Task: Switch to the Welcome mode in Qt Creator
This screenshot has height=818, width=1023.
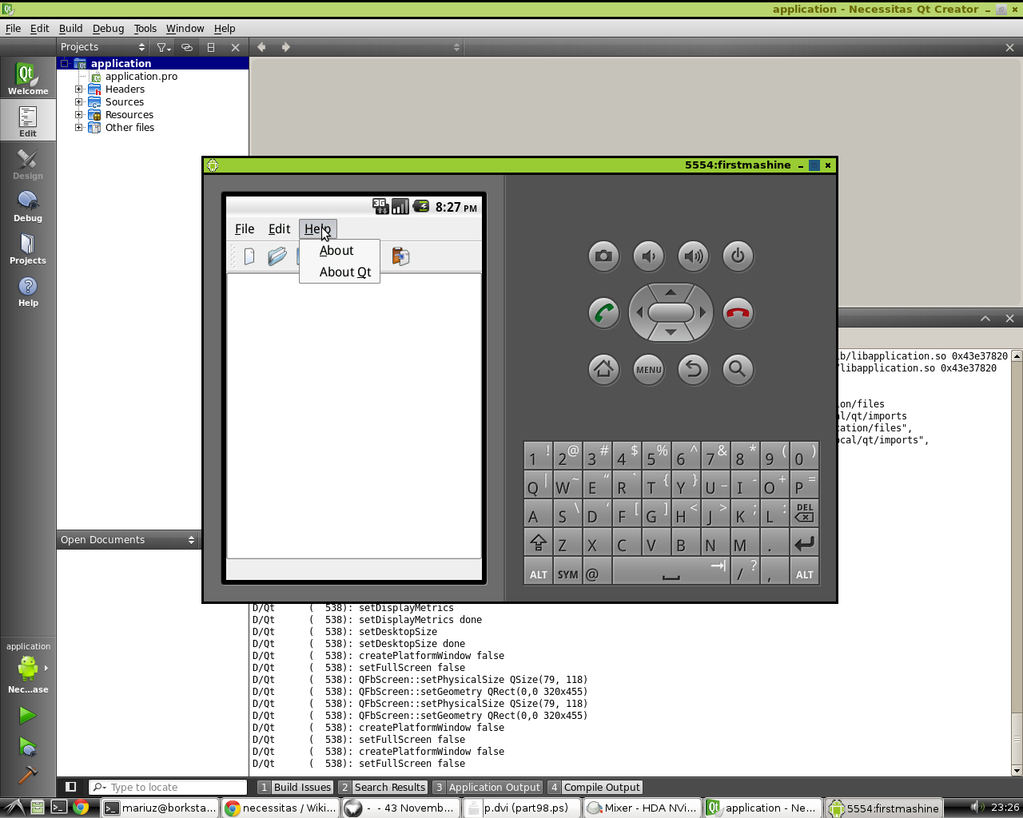Action: [x=27, y=77]
